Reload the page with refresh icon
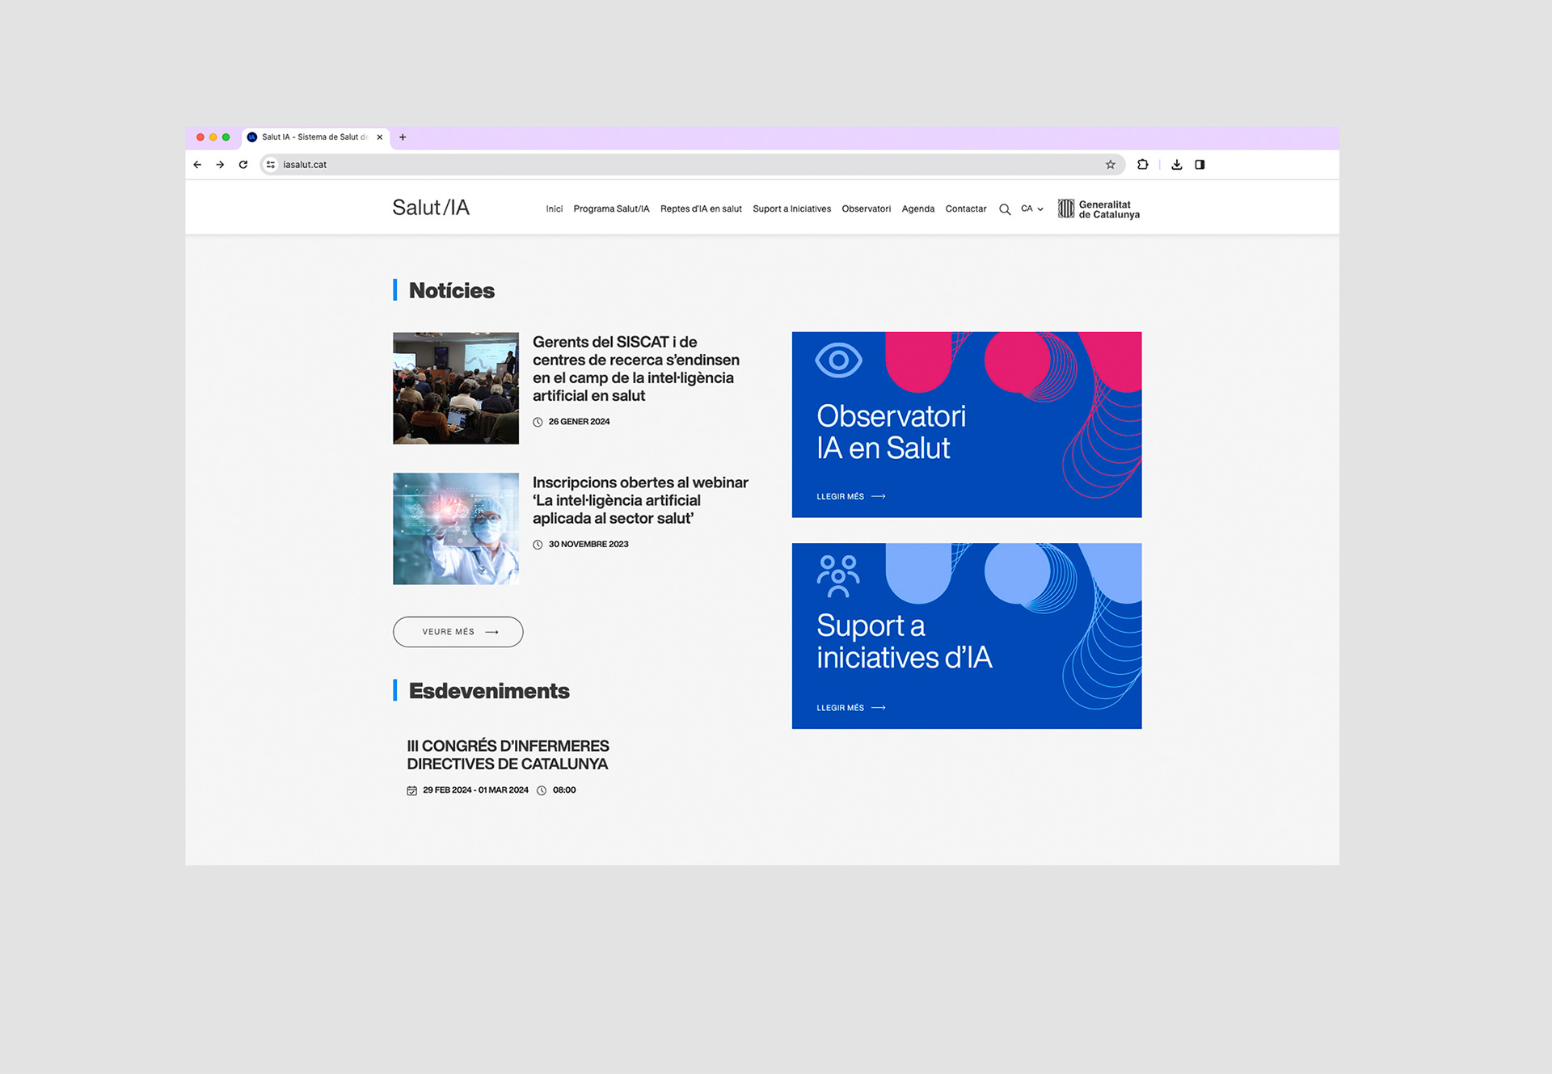Image resolution: width=1552 pixels, height=1074 pixels. (243, 165)
